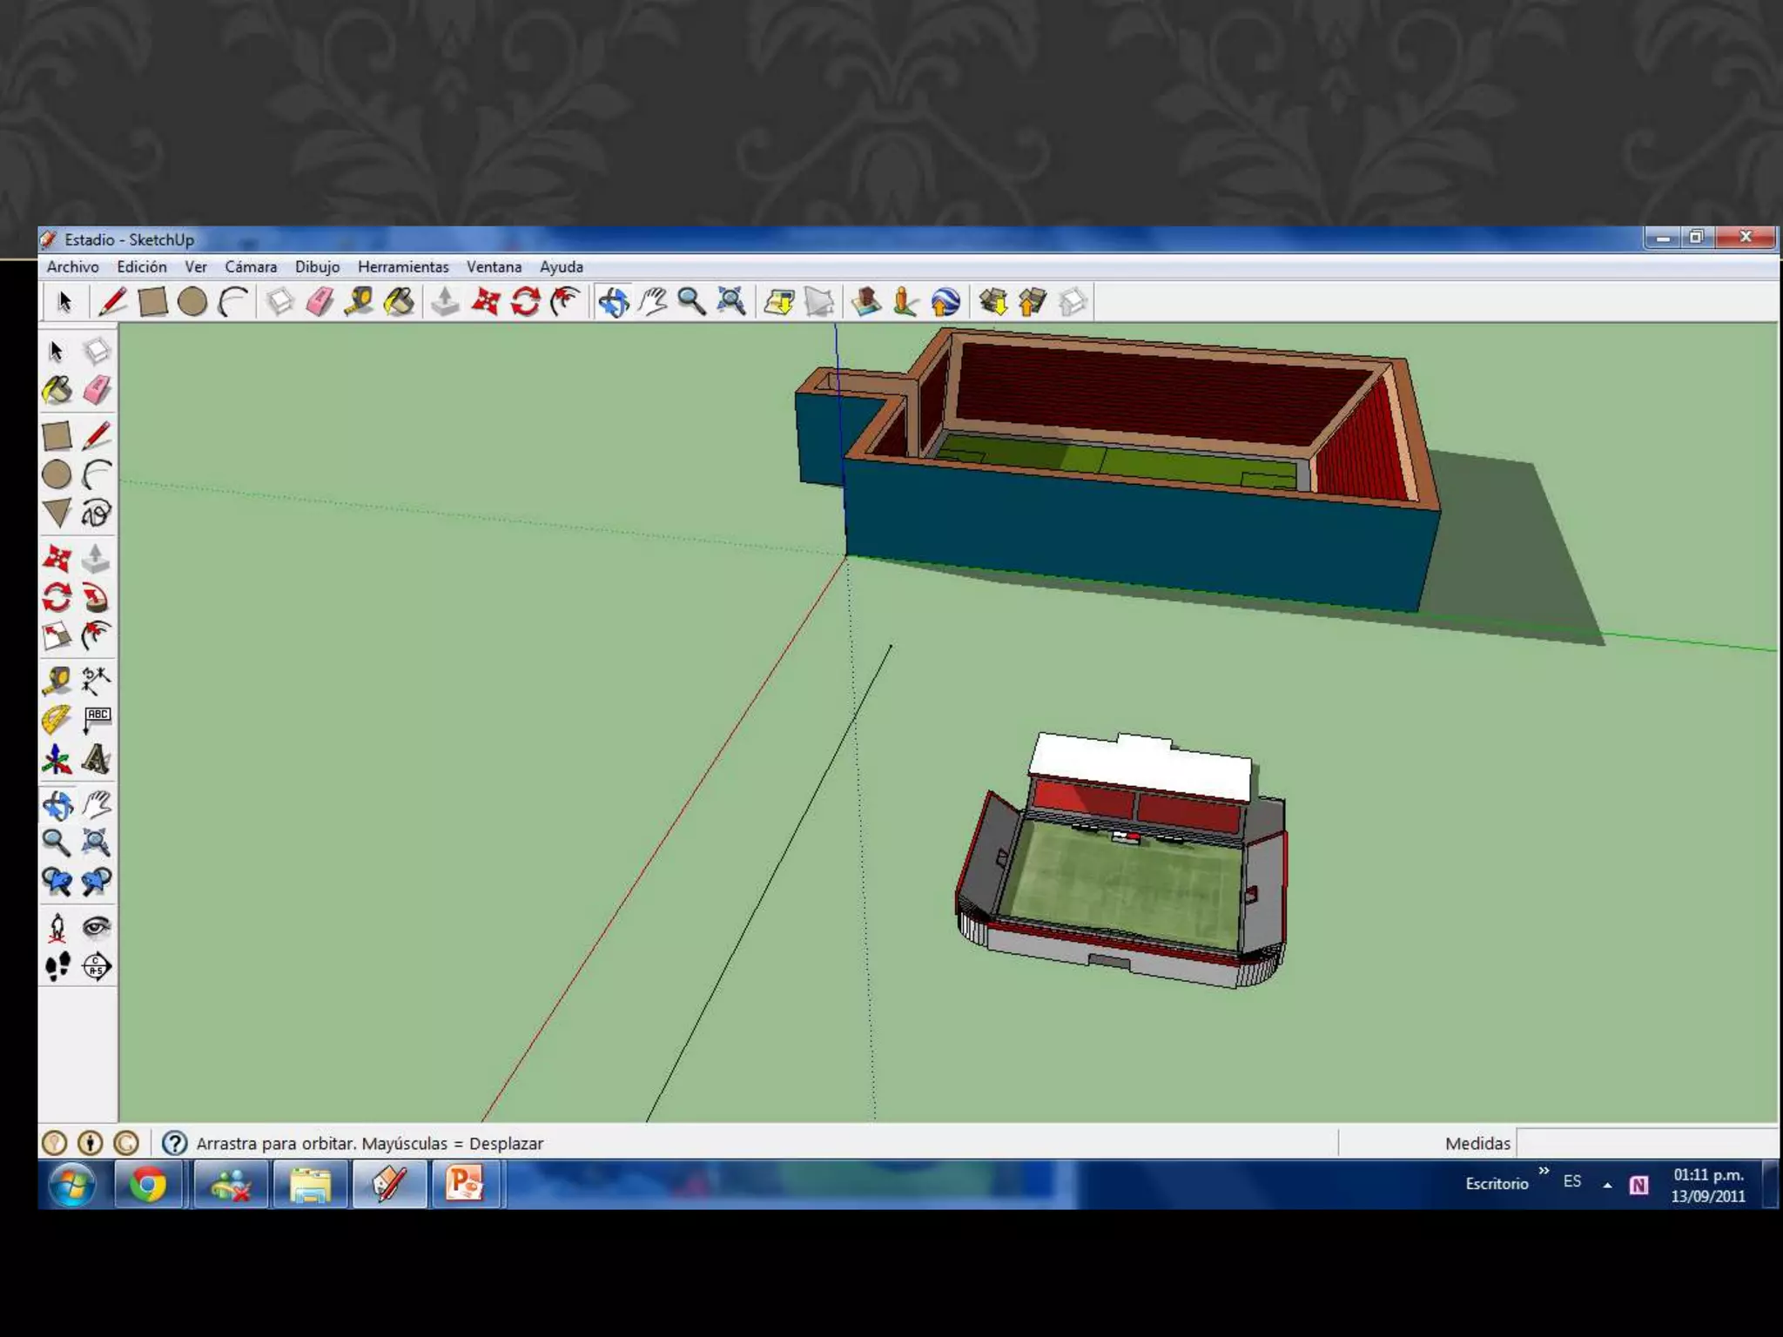Open the Cámara menu
This screenshot has height=1337, width=1783.
[251, 267]
